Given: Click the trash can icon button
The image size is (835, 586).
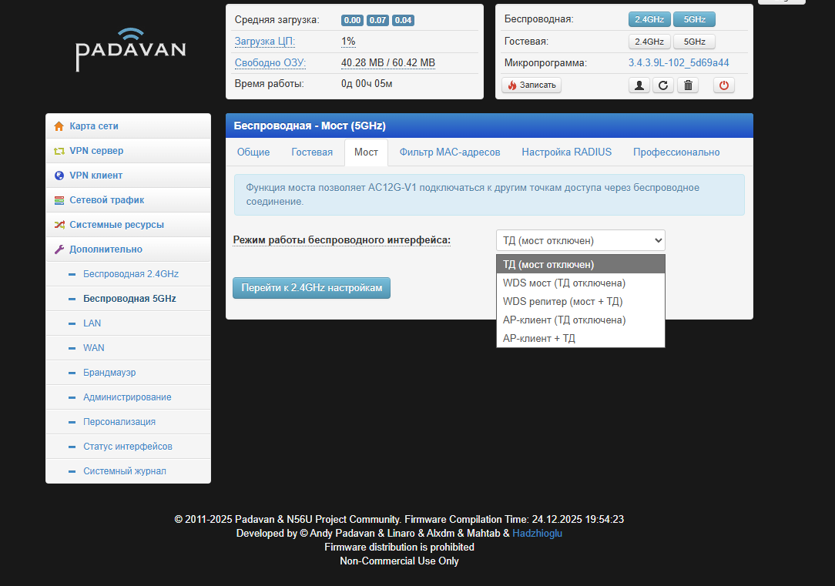Looking at the screenshot, I should (x=688, y=85).
